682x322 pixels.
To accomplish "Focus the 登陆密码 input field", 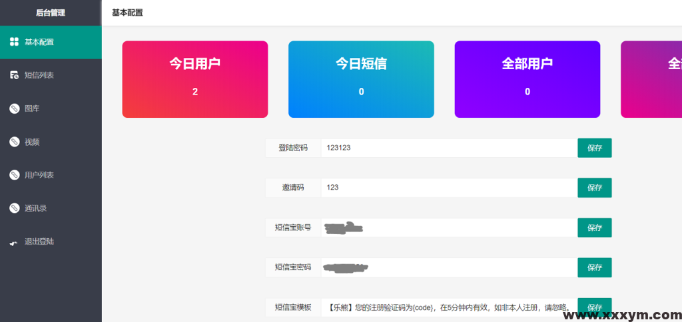I will 448,148.
